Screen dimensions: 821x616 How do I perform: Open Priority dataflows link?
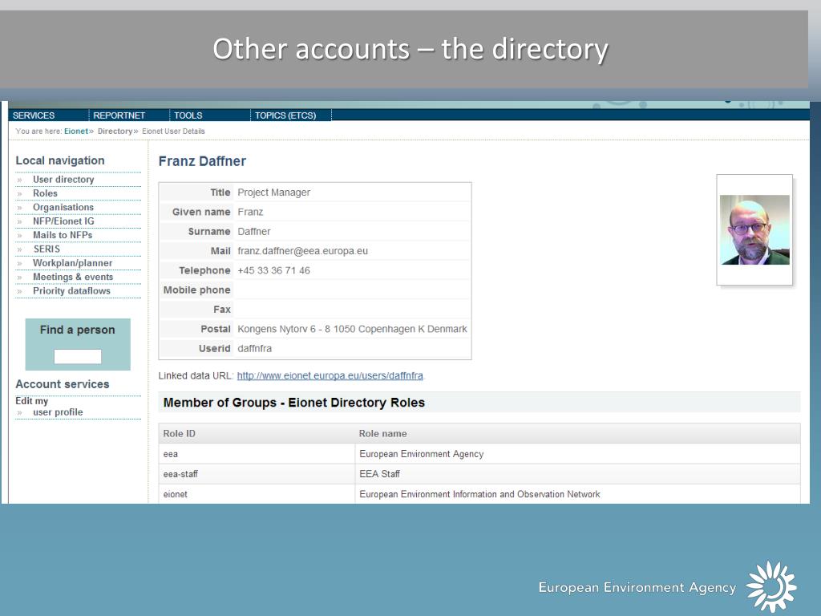click(71, 290)
